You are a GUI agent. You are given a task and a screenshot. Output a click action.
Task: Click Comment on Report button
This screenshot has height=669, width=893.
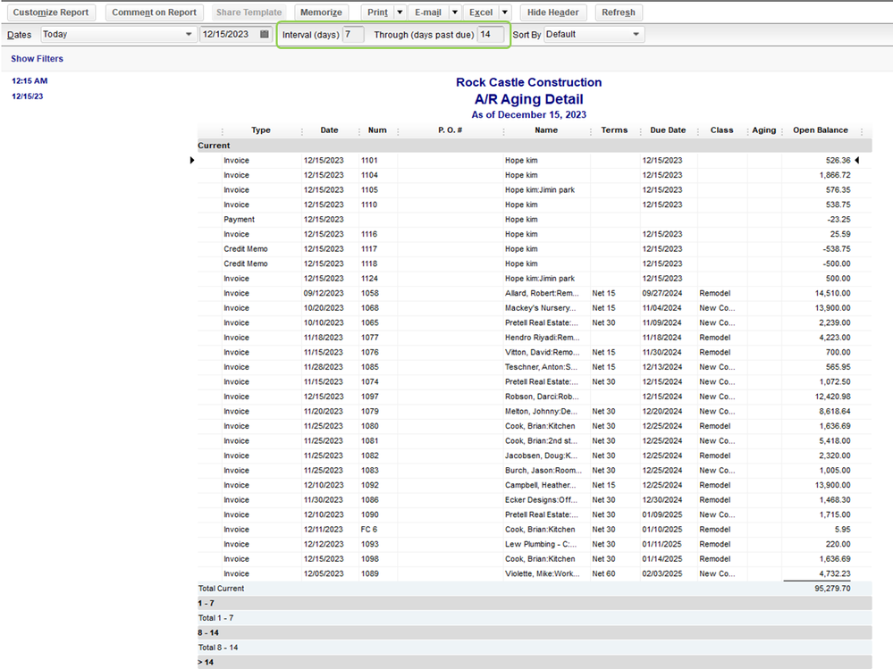point(154,12)
